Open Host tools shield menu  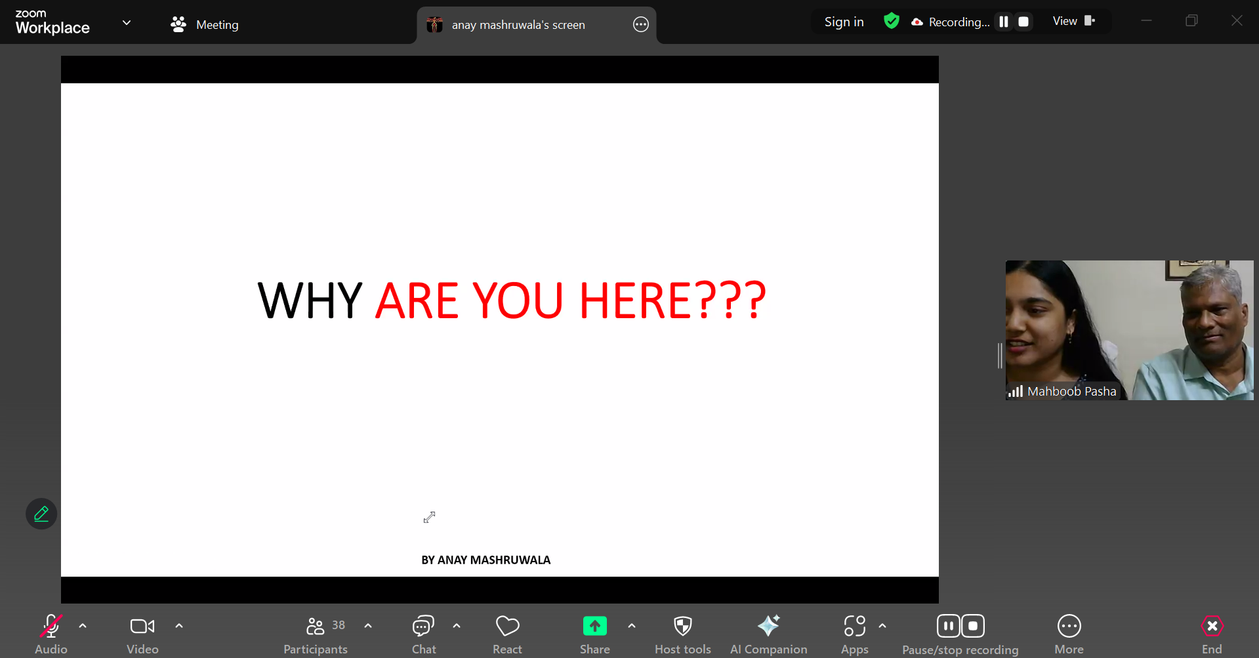(x=682, y=634)
